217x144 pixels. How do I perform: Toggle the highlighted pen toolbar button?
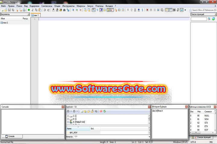pyautogui.click(x=112, y=10)
